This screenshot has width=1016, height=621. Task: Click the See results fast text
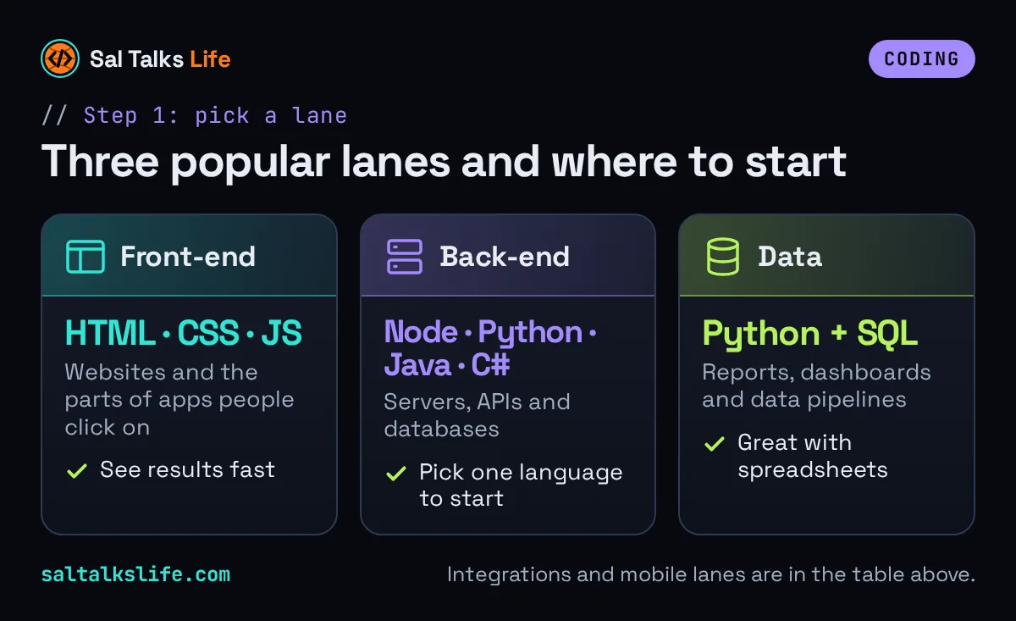tap(187, 469)
